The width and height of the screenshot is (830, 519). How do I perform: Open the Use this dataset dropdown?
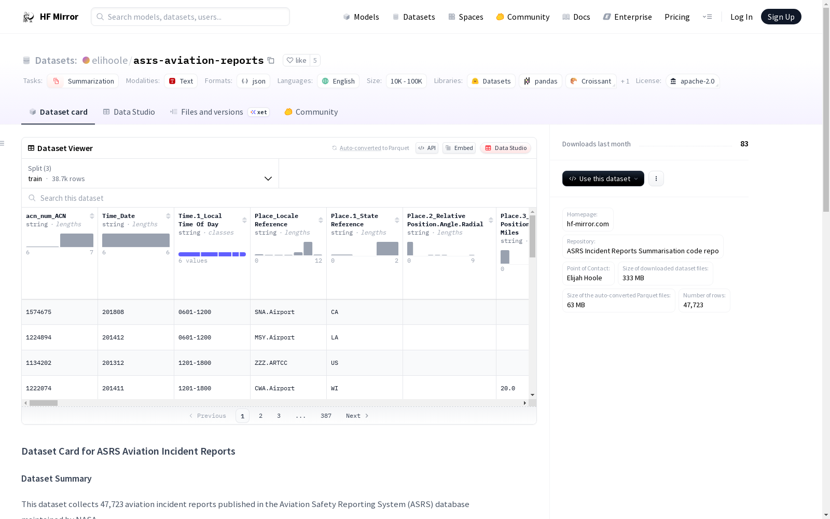coord(603,179)
